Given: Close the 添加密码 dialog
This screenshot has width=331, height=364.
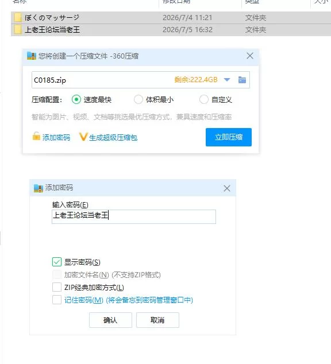Looking at the screenshot, I should coord(227,188).
